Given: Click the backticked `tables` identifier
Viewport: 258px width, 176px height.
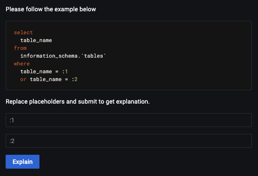Looking at the screenshot, I should [x=94, y=56].
